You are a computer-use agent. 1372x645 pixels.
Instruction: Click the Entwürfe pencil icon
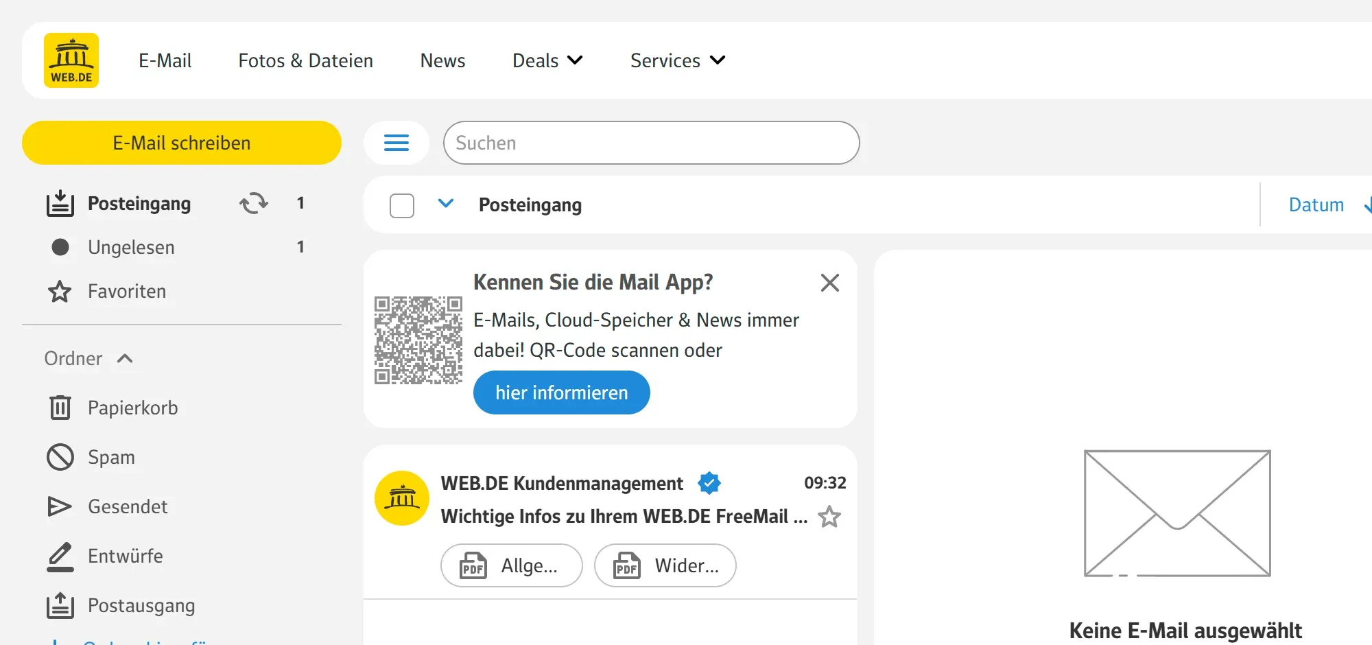60,556
